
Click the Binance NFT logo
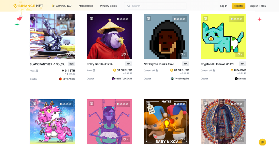28,6
